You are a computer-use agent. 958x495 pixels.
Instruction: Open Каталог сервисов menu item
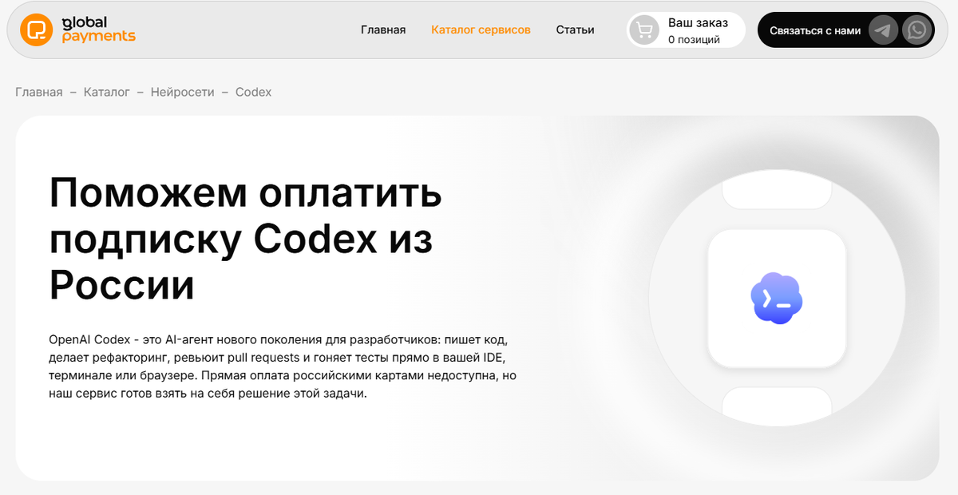point(481,30)
